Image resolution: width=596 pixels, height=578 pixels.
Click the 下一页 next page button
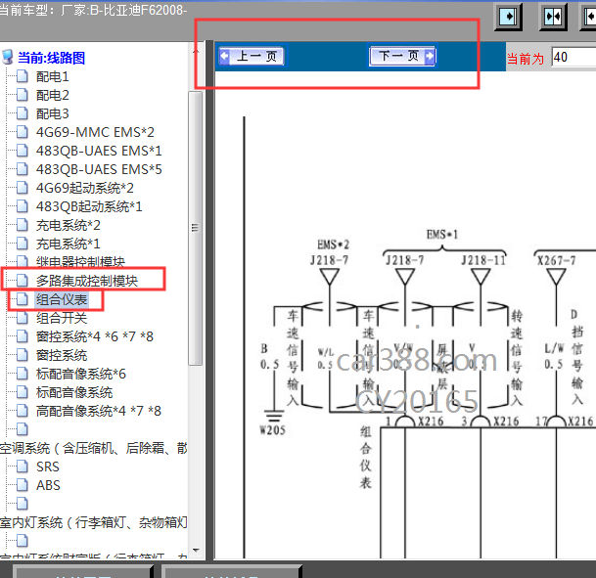pyautogui.click(x=402, y=56)
